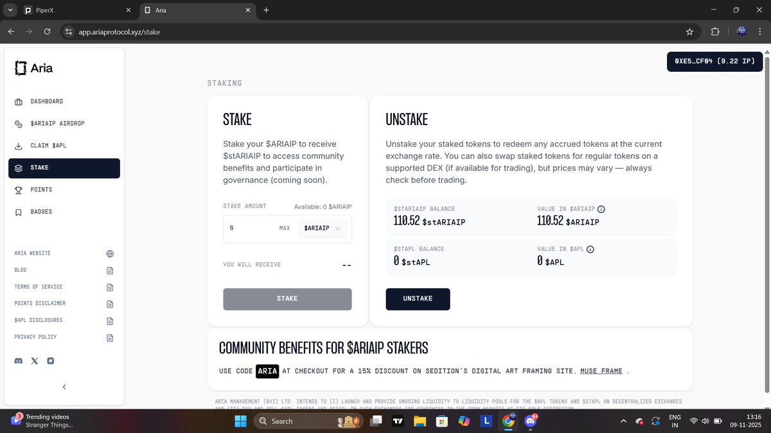The width and height of the screenshot is (771, 433).
Task: Open the Badges menu item
Action: click(x=64, y=212)
